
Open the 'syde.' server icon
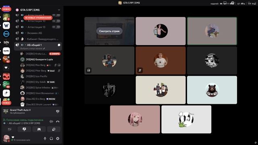coord(6,51)
